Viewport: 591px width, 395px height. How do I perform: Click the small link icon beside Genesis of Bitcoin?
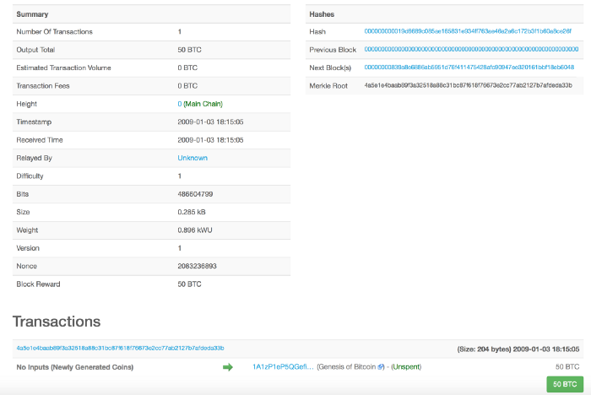pyautogui.click(x=380, y=367)
